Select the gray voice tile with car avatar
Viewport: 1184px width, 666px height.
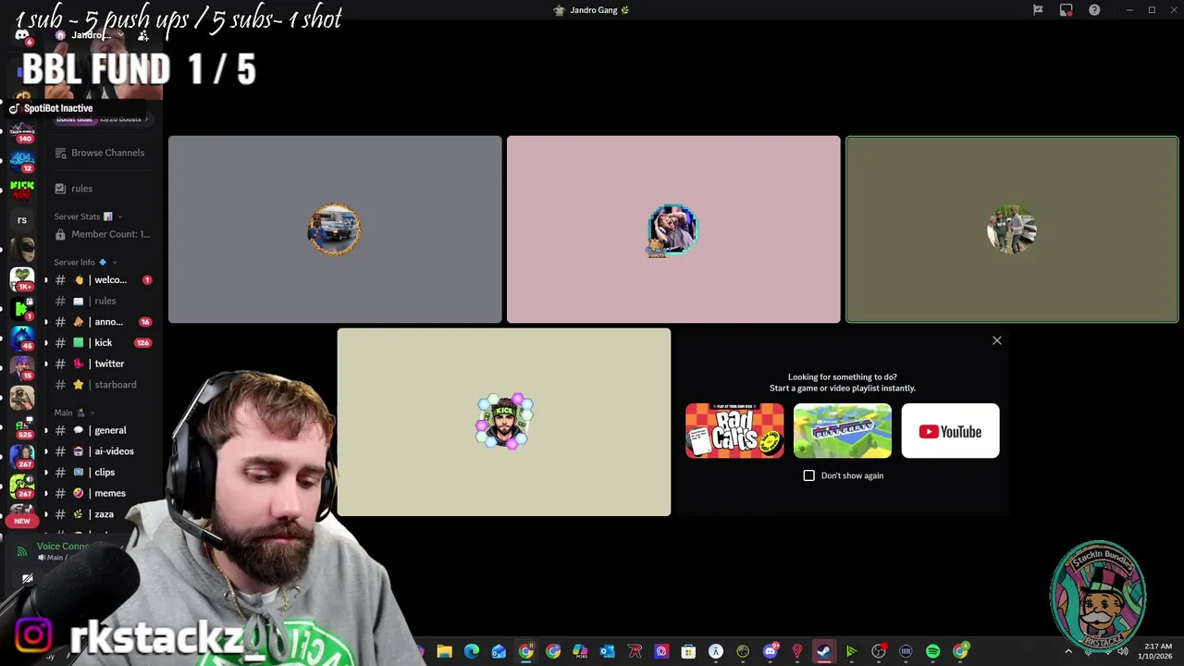pyautogui.click(x=335, y=229)
